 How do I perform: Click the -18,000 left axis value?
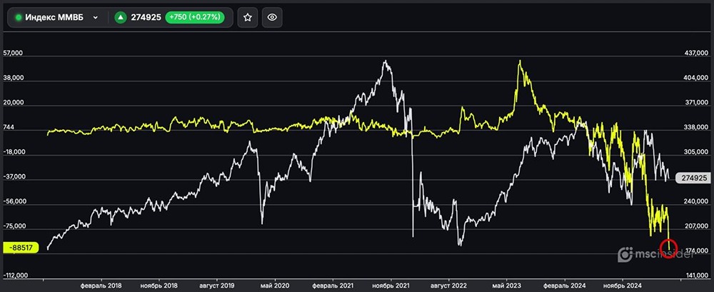coord(13,152)
